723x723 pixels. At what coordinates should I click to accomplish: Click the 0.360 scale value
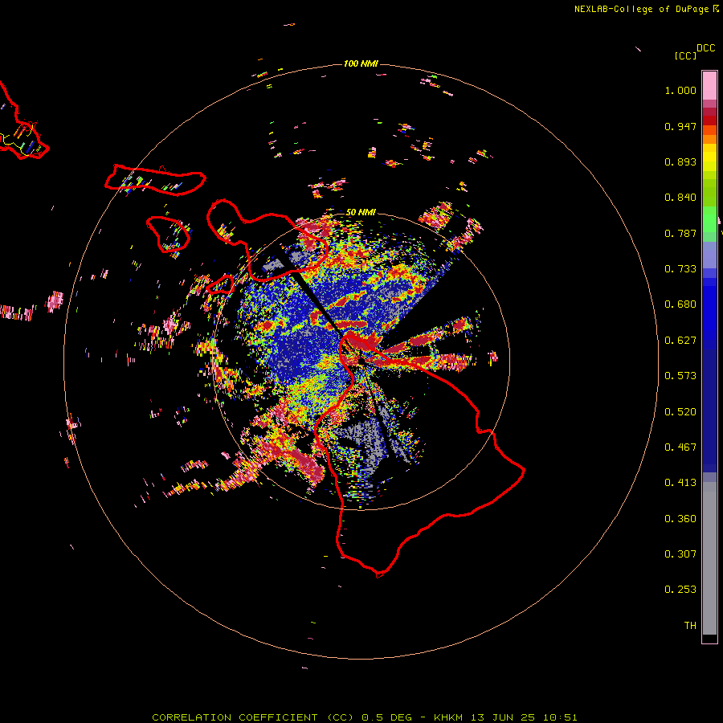point(680,519)
